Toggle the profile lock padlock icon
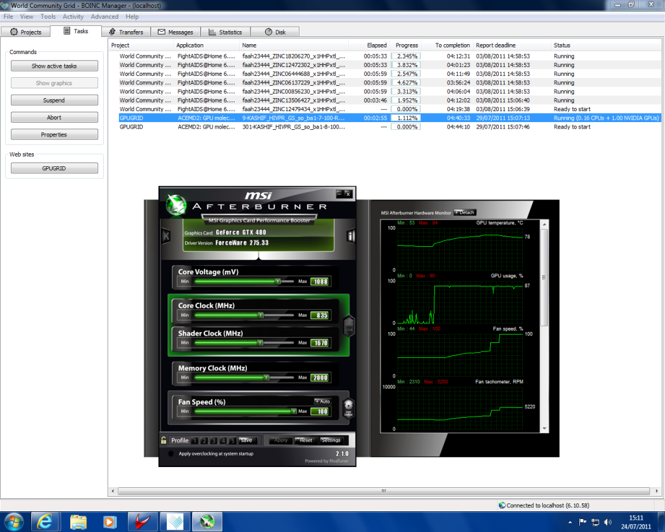Image resolution: width=665 pixels, height=532 pixels. tap(164, 440)
